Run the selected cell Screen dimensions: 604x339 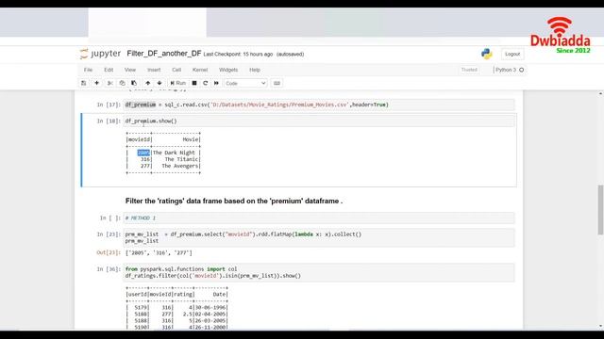click(x=178, y=83)
